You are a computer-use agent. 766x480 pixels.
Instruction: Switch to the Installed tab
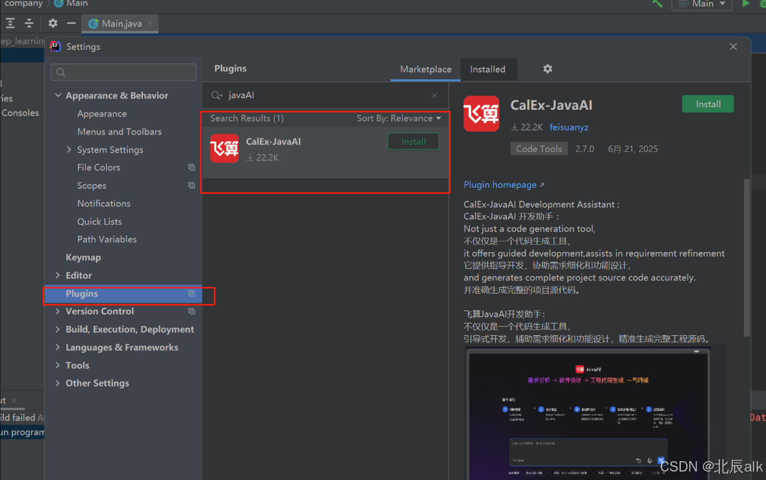(x=487, y=69)
